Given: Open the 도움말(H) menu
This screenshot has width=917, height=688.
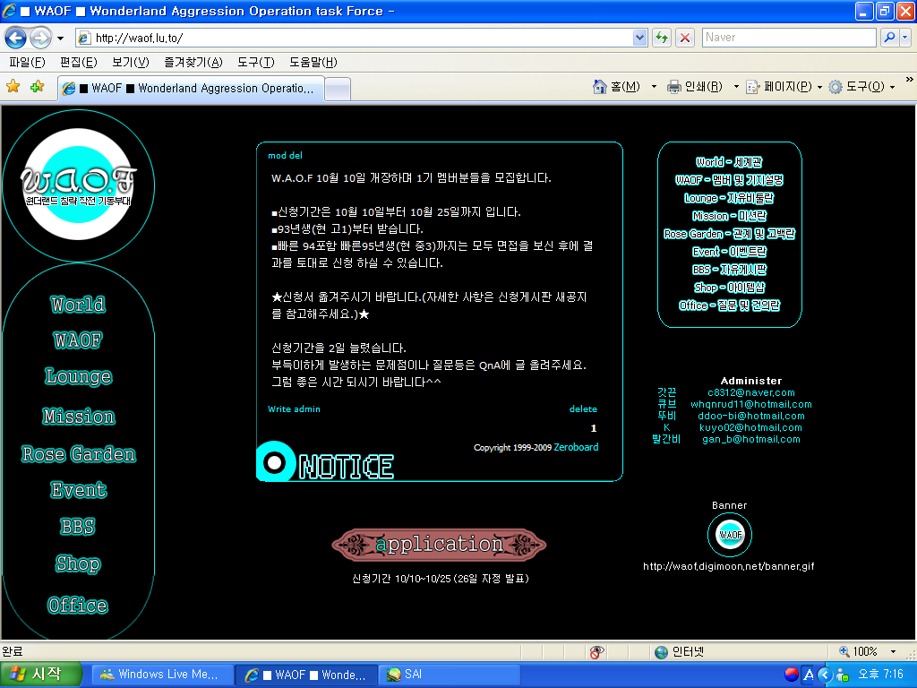Looking at the screenshot, I should click(x=313, y=62).
